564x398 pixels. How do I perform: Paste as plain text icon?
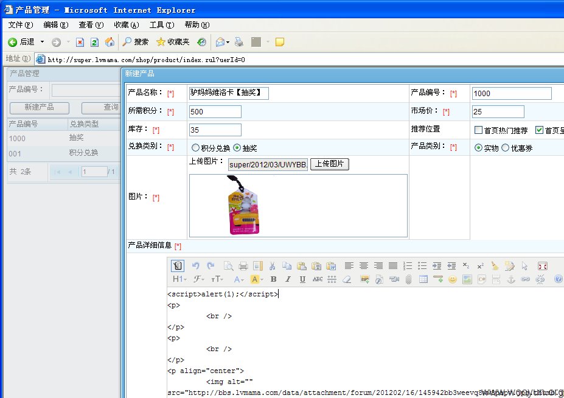click(316, 266)
